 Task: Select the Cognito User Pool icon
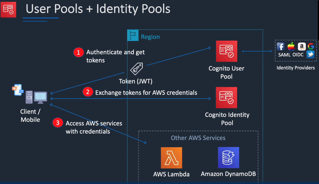[226, 51]
